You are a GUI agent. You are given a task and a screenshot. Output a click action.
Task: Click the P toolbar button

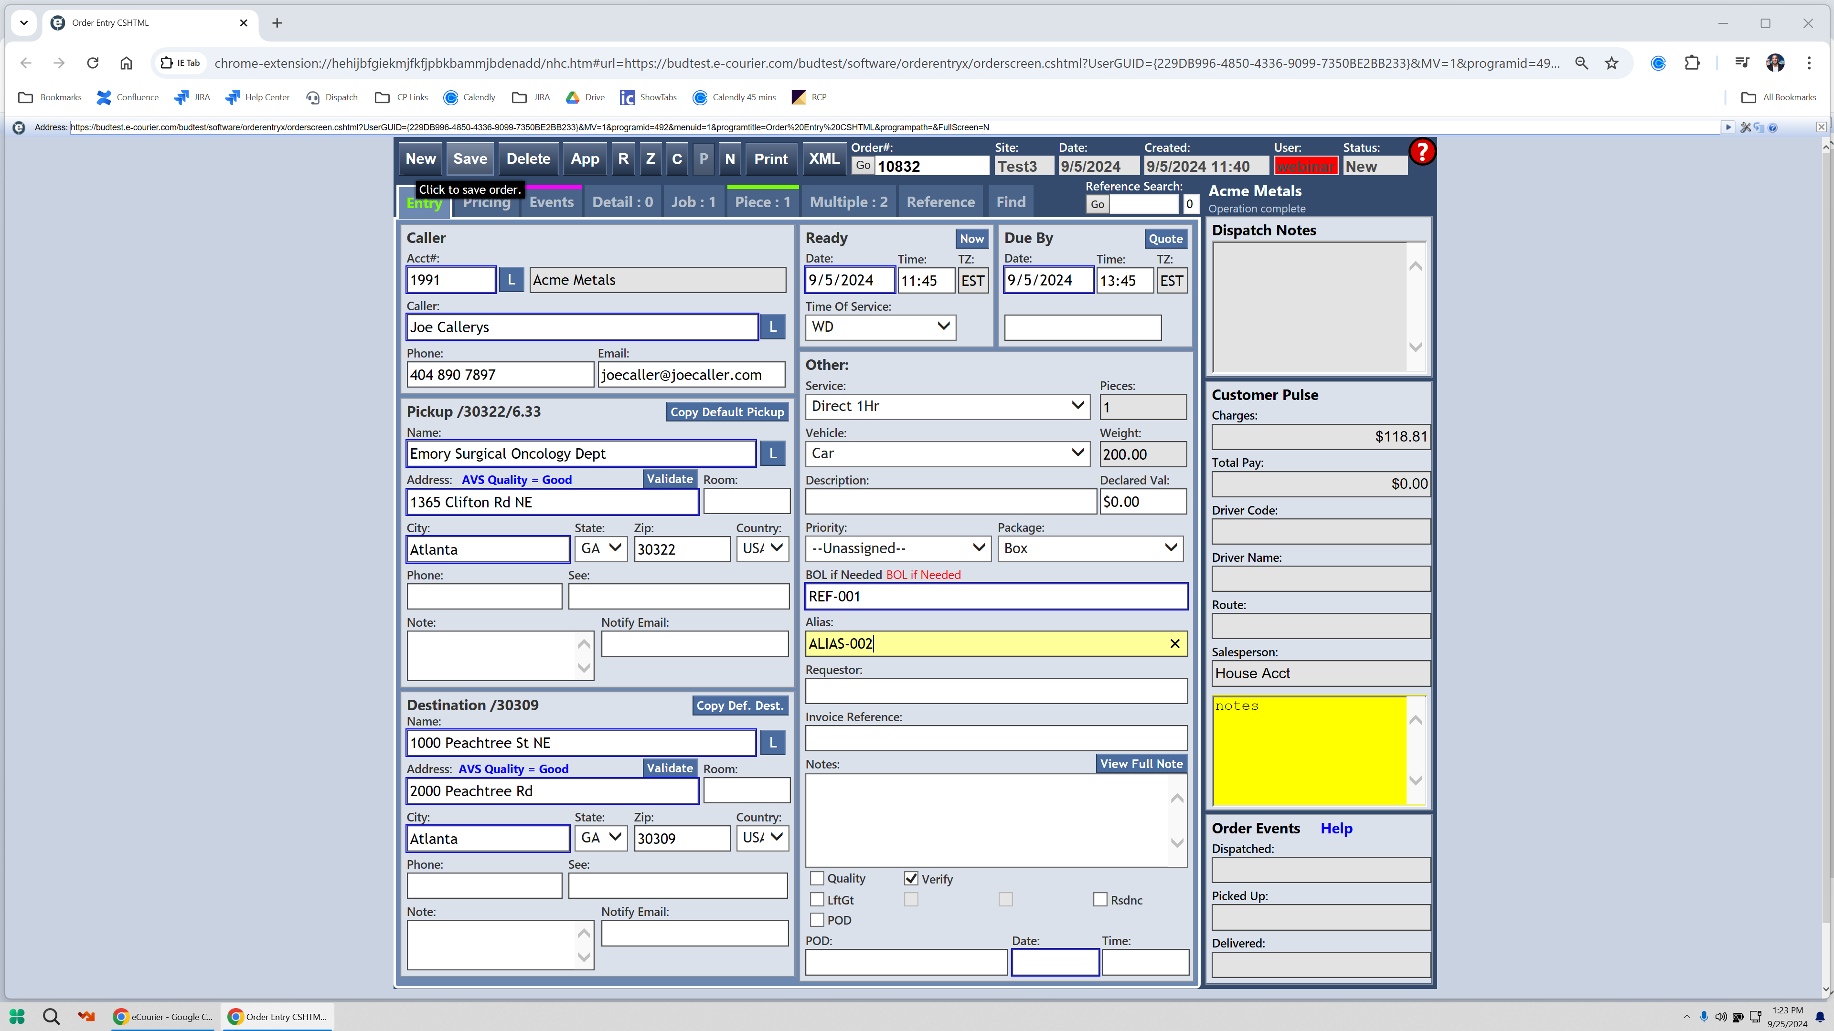pyautogui.click(x=704, y=158)
